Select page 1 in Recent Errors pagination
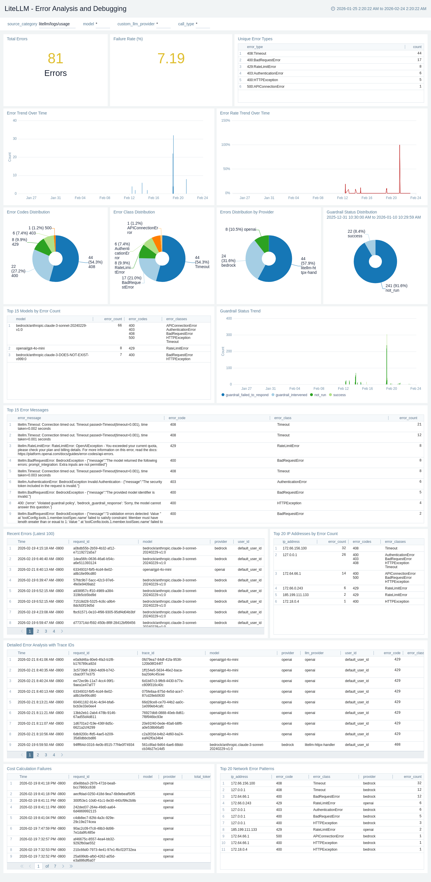Screen dimensions: 431x882 pyautogui.click(x=30, y=631)
